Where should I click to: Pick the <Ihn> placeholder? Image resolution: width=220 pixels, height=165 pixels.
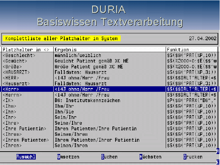click(9, 112)
